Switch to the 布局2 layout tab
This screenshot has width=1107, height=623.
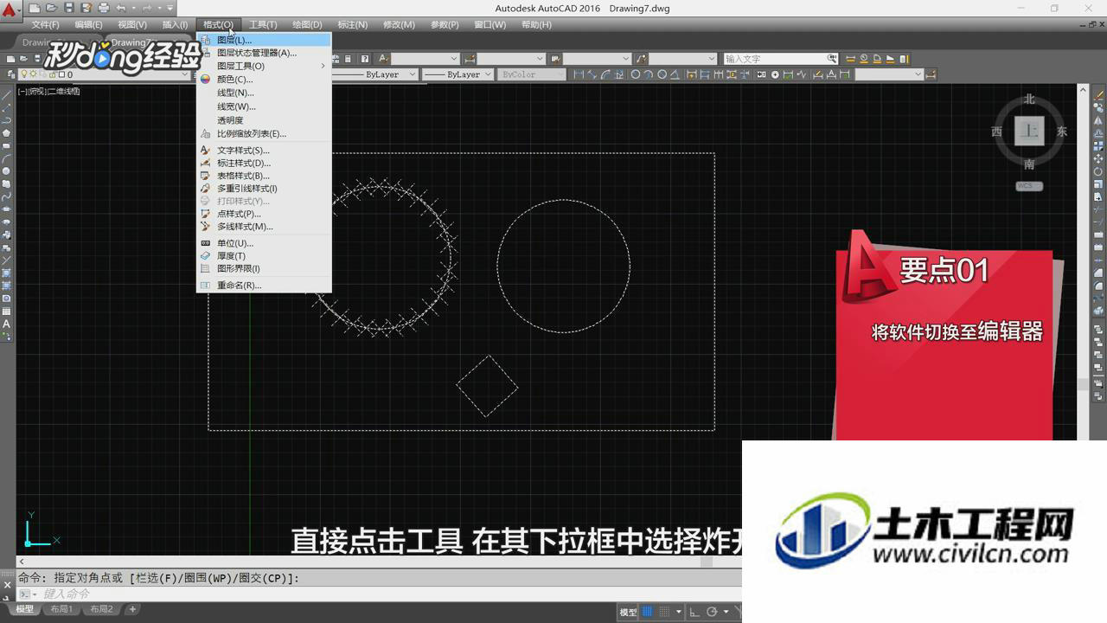tap(100, 609)
